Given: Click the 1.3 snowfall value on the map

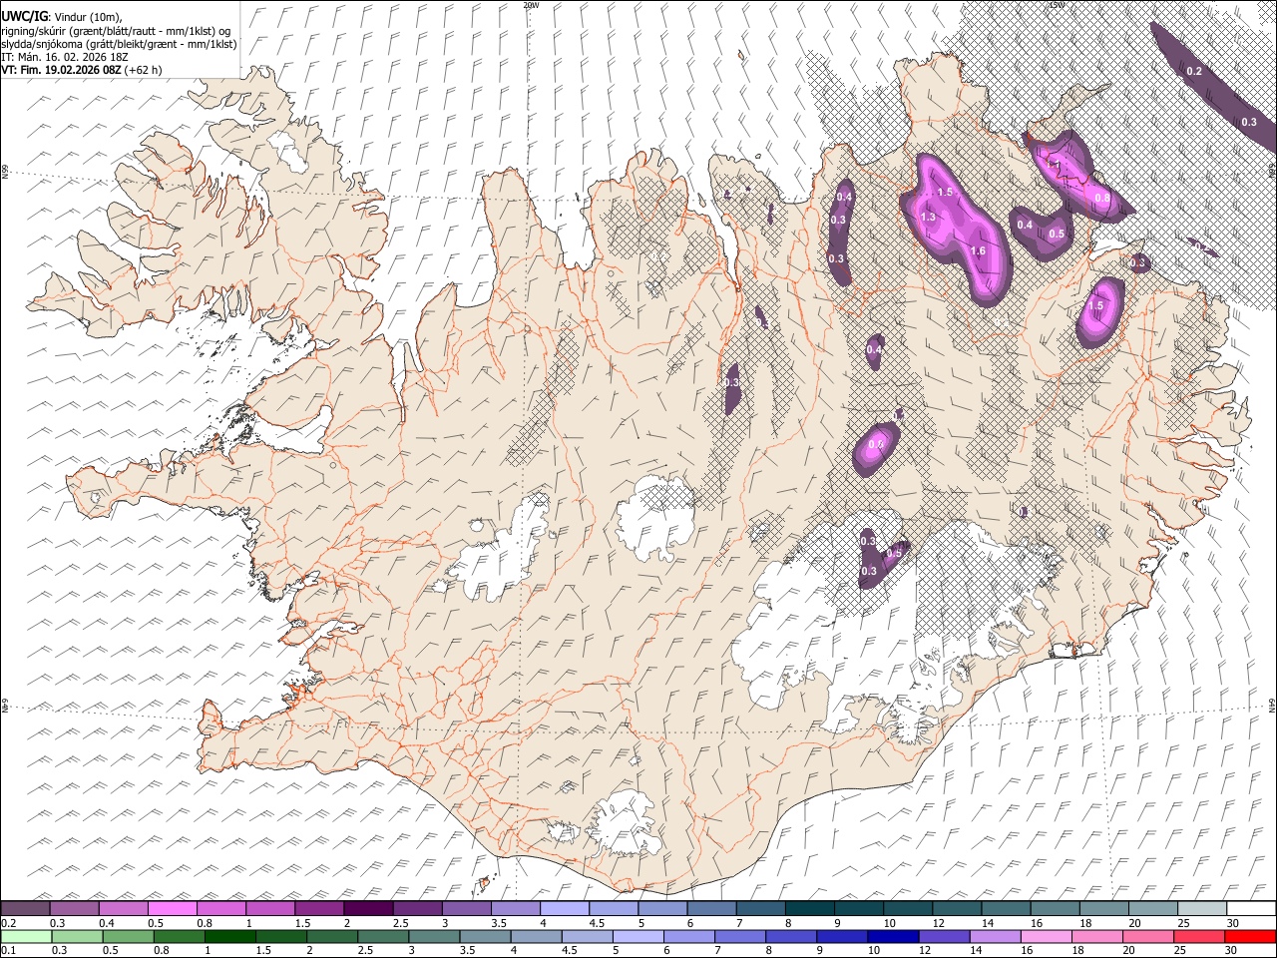Looking at the screenshot, I should 928,218.
